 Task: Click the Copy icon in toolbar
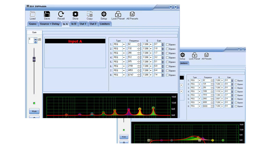[90, 14]
